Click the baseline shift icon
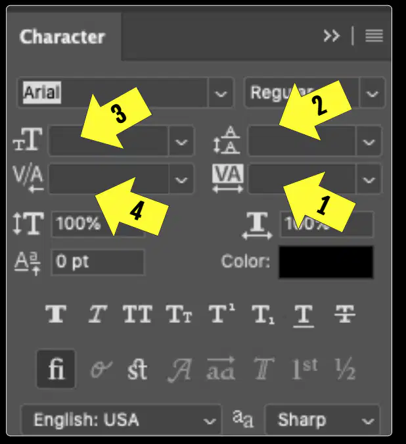 pyautogui.click(x=28, y=263)
